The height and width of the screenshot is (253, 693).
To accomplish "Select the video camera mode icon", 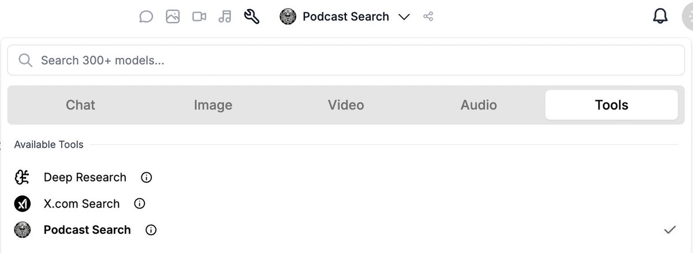I will pos(199,17).
